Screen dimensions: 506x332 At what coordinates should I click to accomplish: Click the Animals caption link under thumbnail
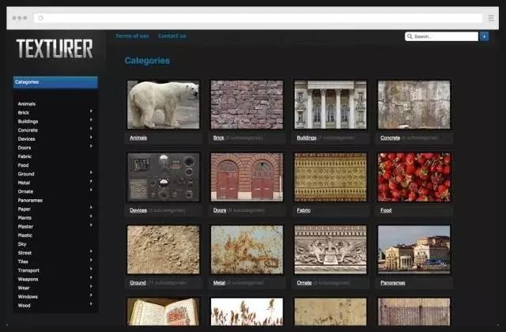(x=138, y=138)
